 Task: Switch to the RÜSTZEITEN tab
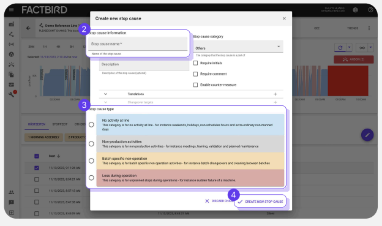tap(37, 124)
